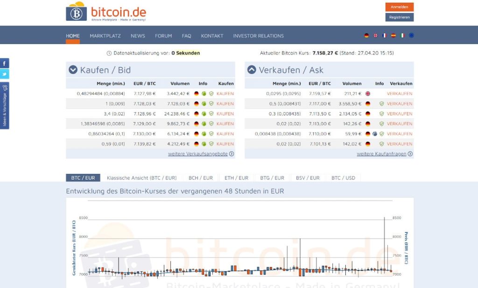Open the weitere Kaufanfragen link
The width and height of the screenshot is (478, 288).
click(382, 154)
